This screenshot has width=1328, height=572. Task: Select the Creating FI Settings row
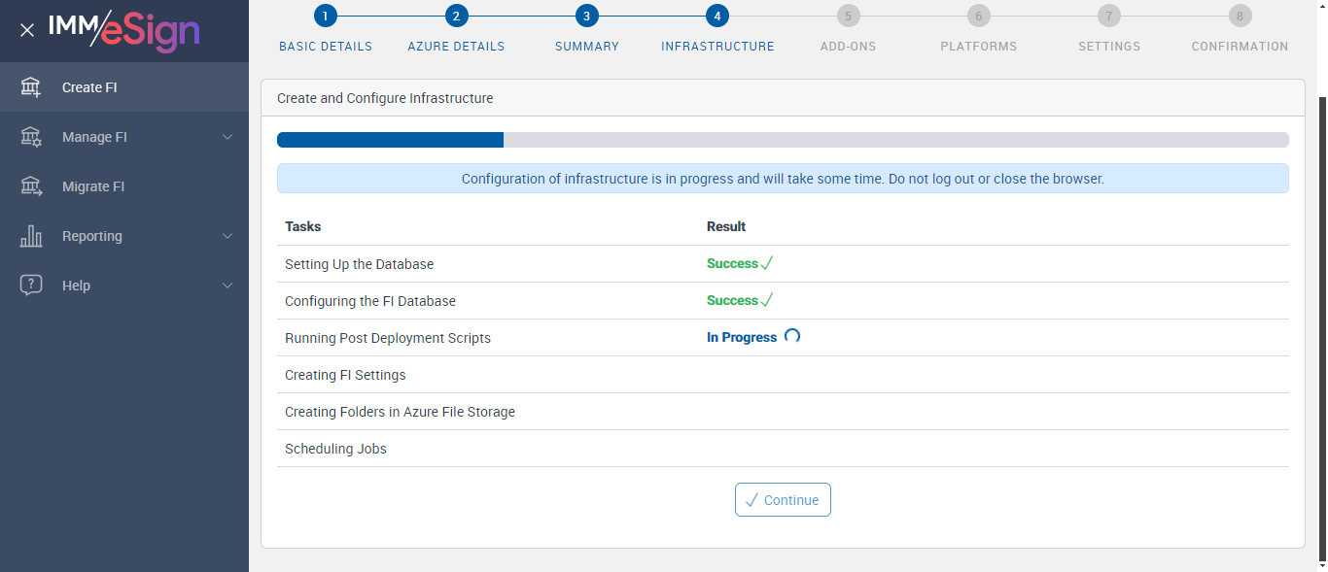coord(783,375)
